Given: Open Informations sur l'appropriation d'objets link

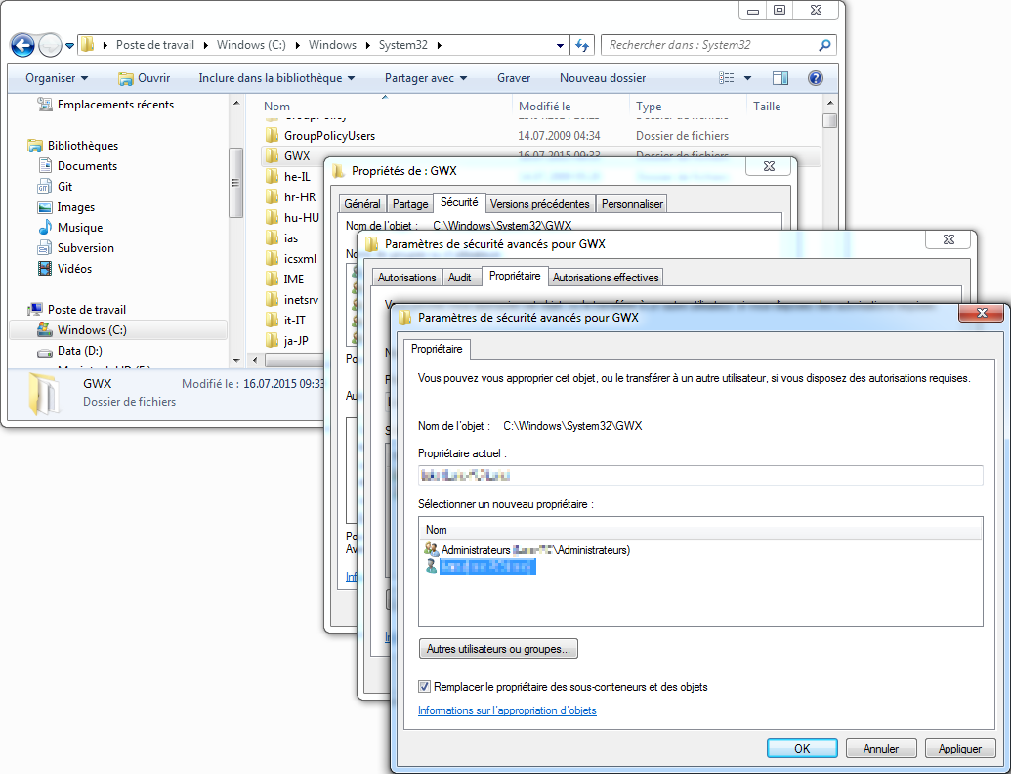Looking at the screenshot, I should 507,710.
